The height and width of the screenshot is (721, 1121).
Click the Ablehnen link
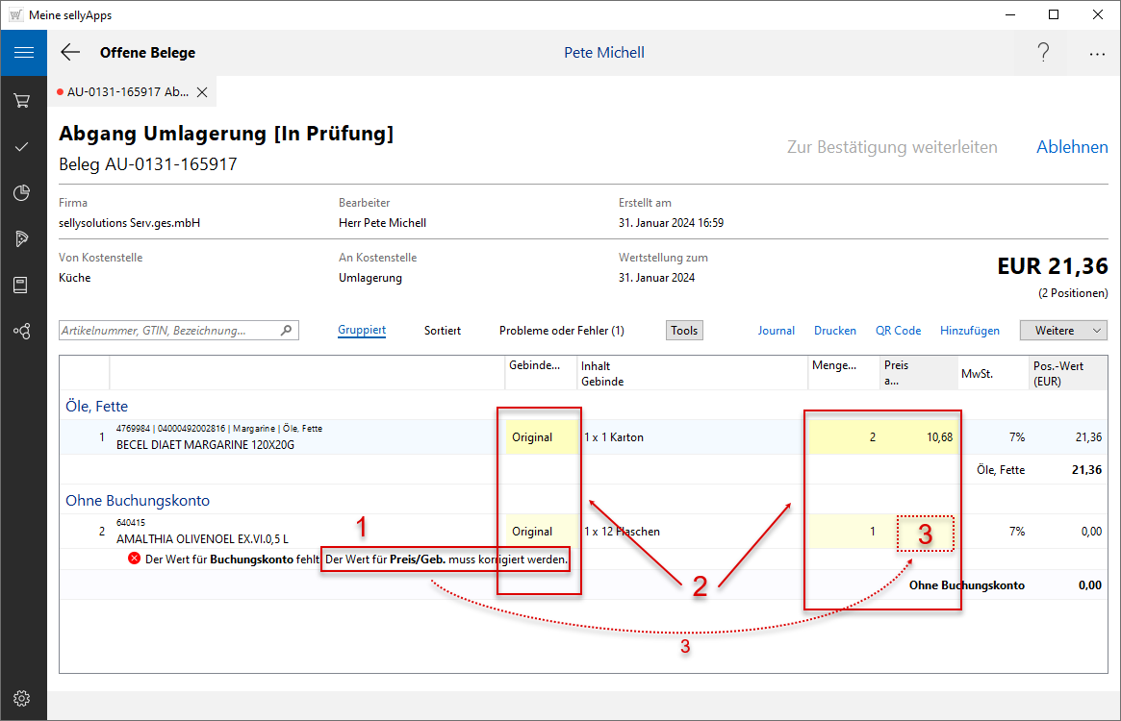pos(1072,147)
